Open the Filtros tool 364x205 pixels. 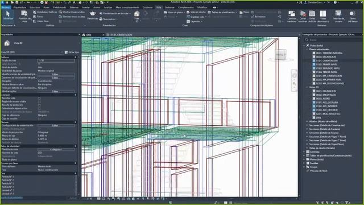(38, 17)
